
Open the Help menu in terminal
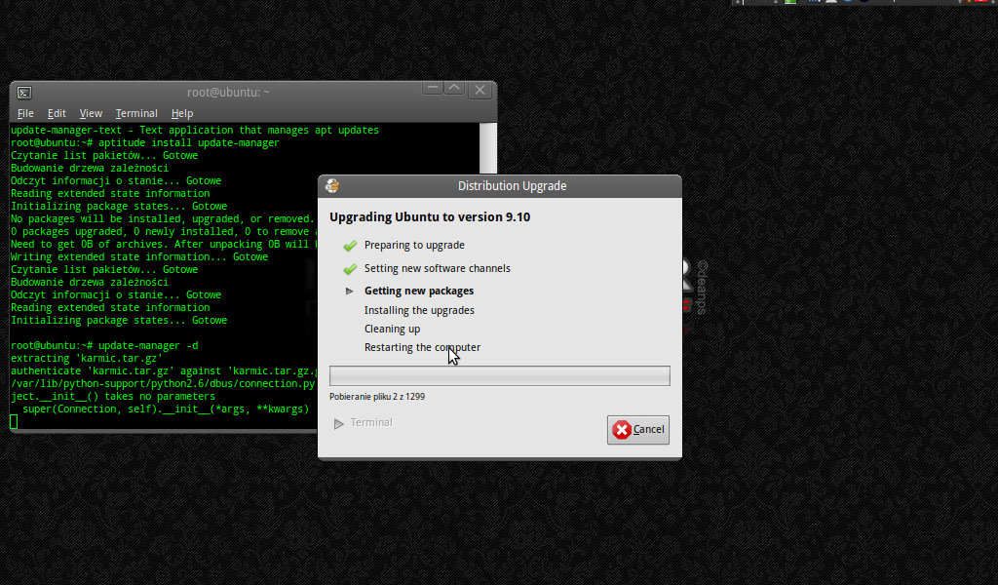(182, 114)
